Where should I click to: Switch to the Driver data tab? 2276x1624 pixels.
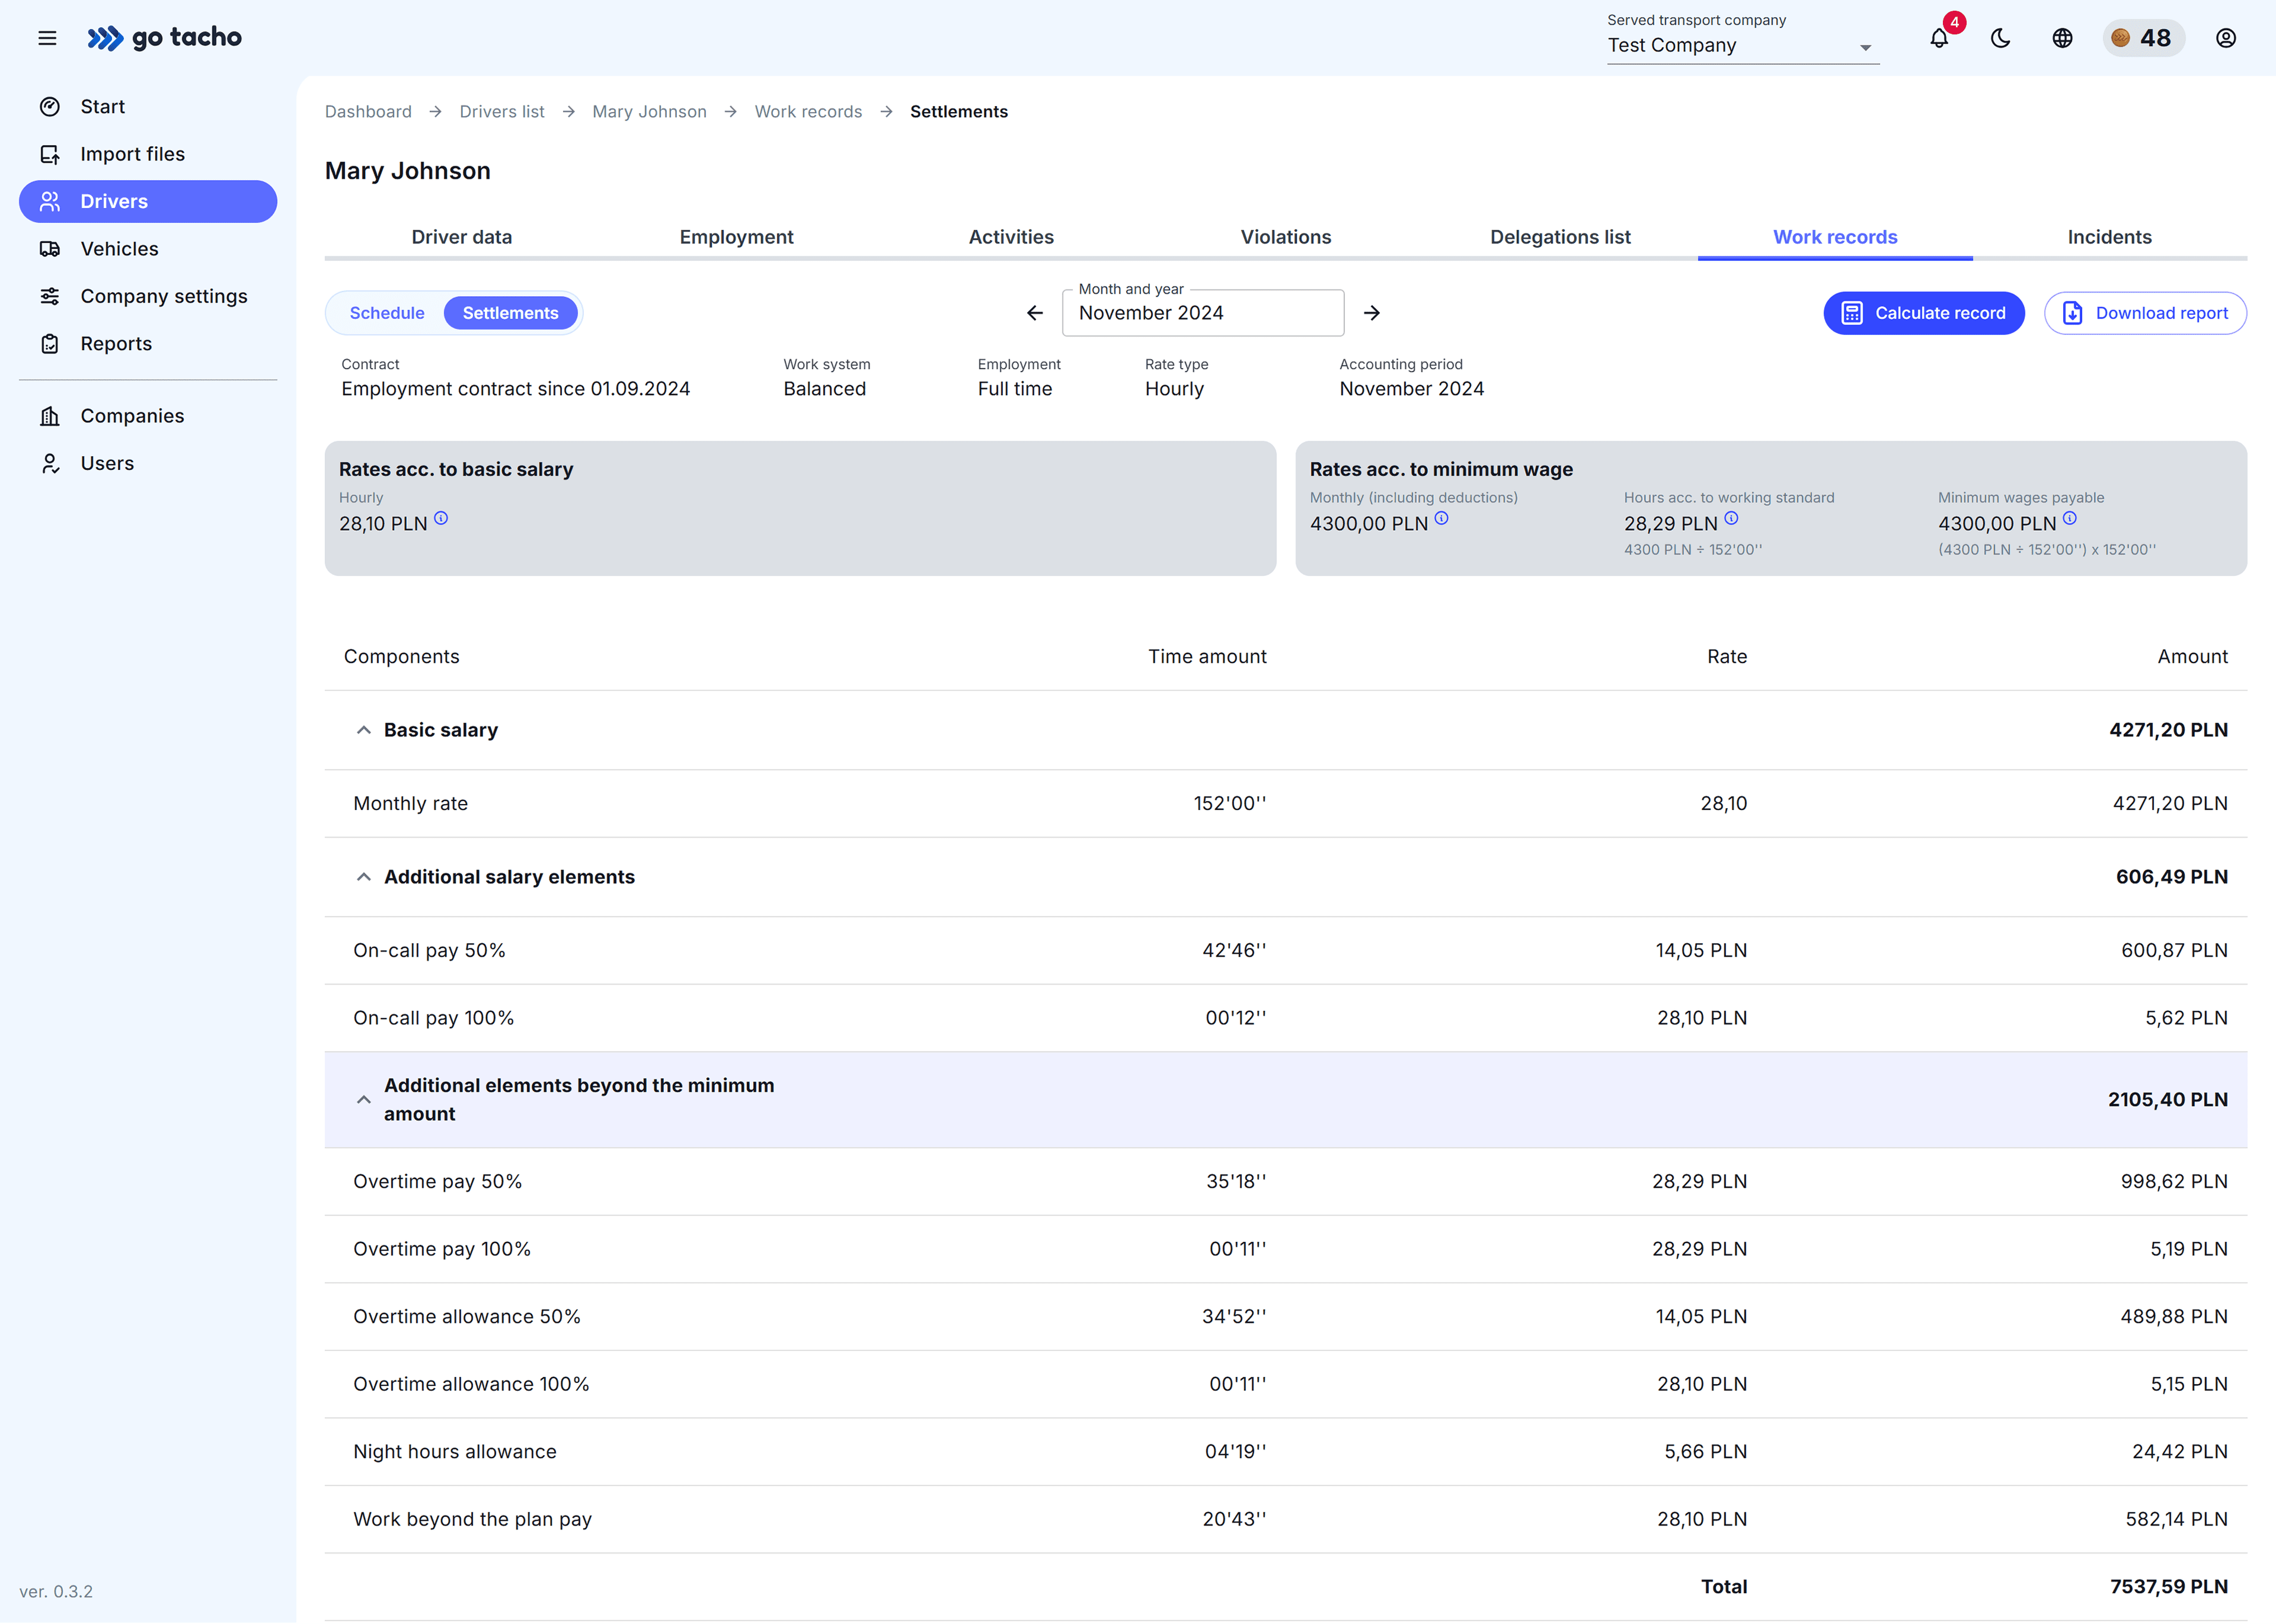pos(461,237)
